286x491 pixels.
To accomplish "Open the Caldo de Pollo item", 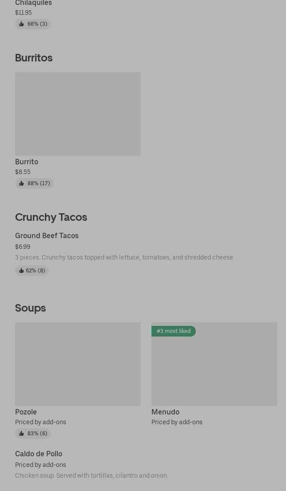I will pos(39,454).
